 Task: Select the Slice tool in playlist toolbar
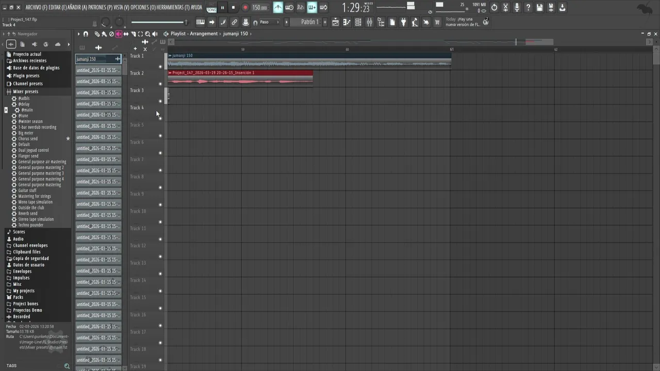coord(133,34)
